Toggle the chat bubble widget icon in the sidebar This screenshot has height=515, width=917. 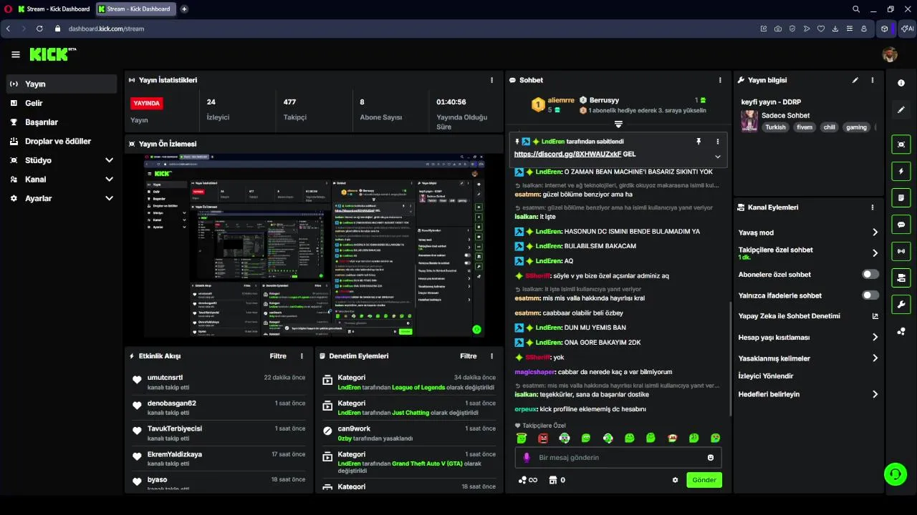pyautogui.click(x=901, y=224)
